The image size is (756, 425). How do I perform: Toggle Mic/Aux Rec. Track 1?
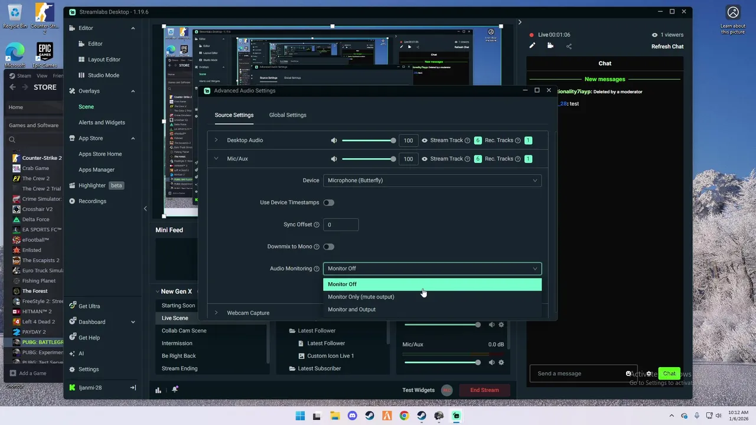coord(528,159)
